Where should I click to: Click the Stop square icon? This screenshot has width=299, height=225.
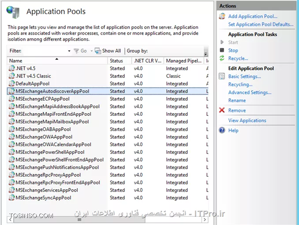pos(222,50)
